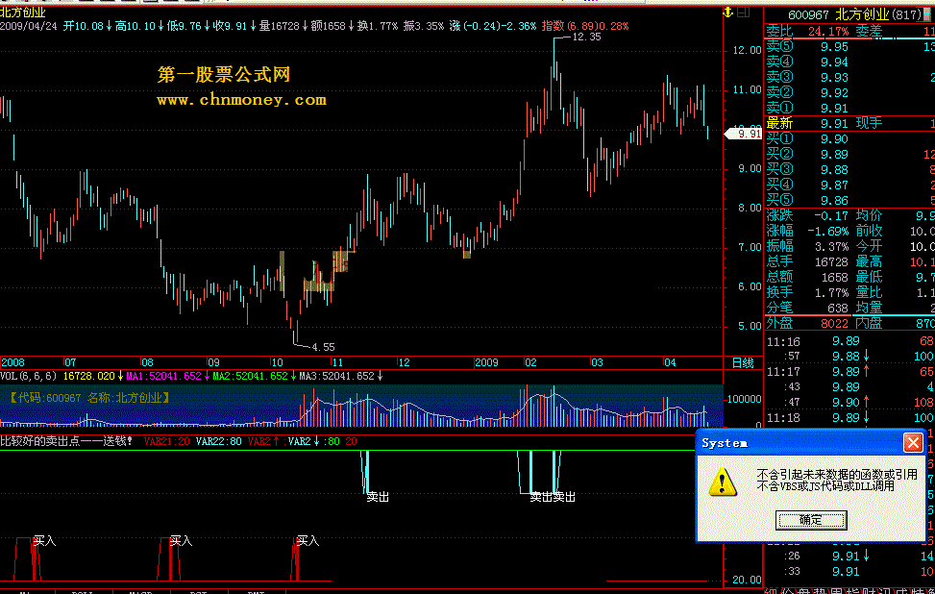This screenshot has width=935, height=594.
Task: Click the 卖④ 9.94 ask row
Action: point(849,62)
